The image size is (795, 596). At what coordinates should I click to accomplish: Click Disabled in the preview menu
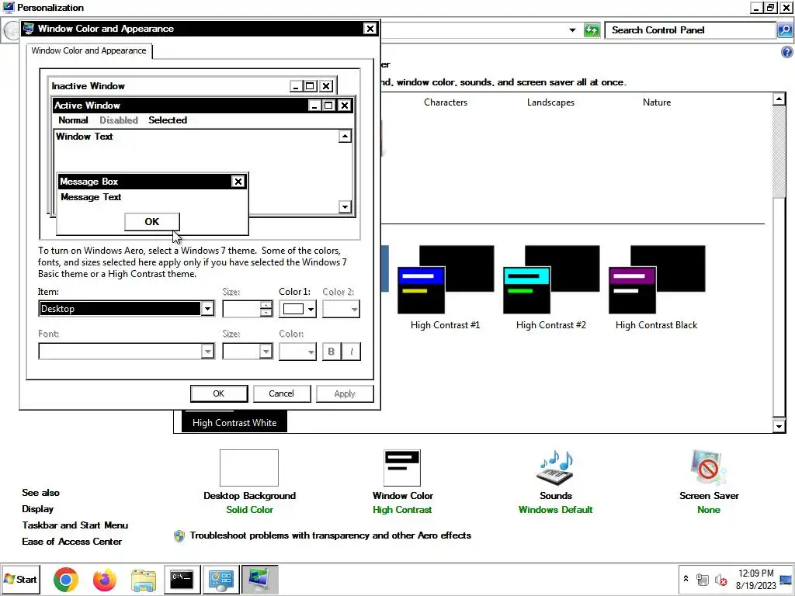point(119,120)
